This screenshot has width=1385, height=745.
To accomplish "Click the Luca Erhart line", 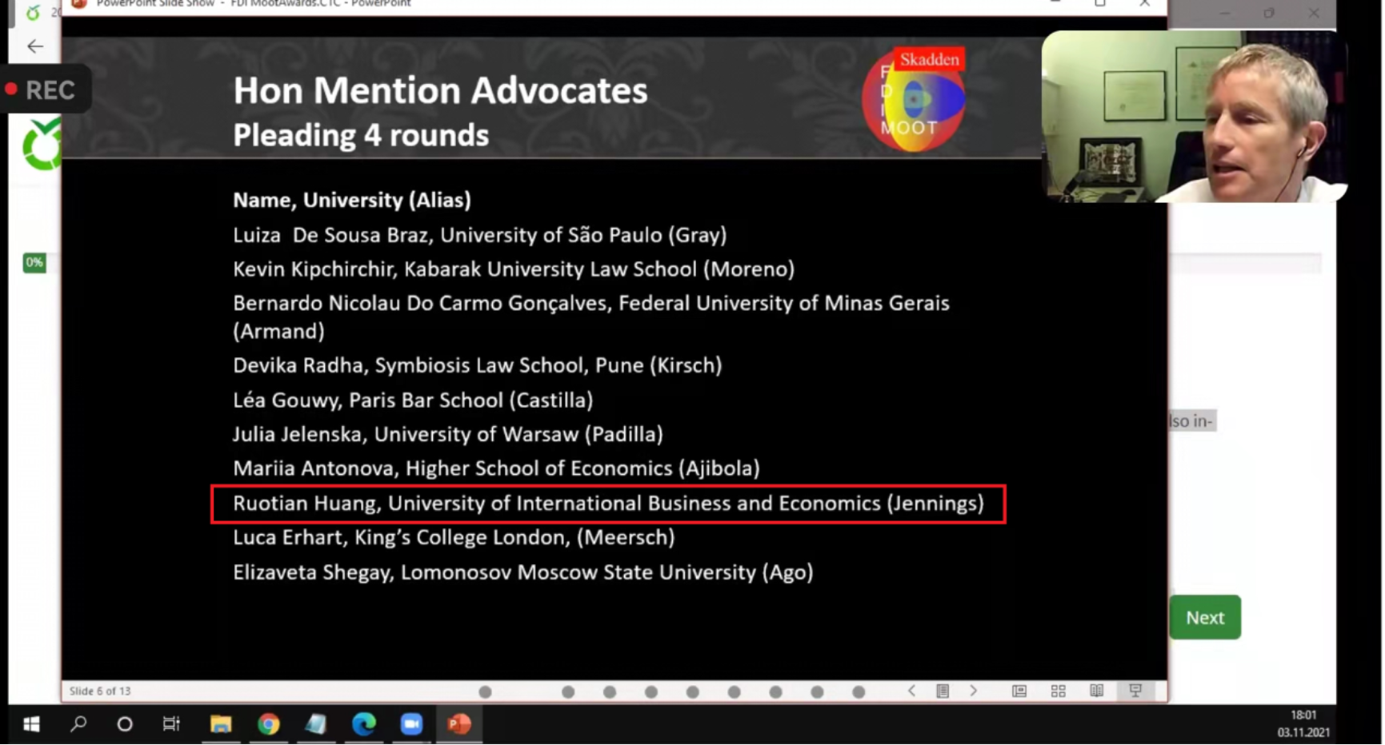I will pos(454,537).
